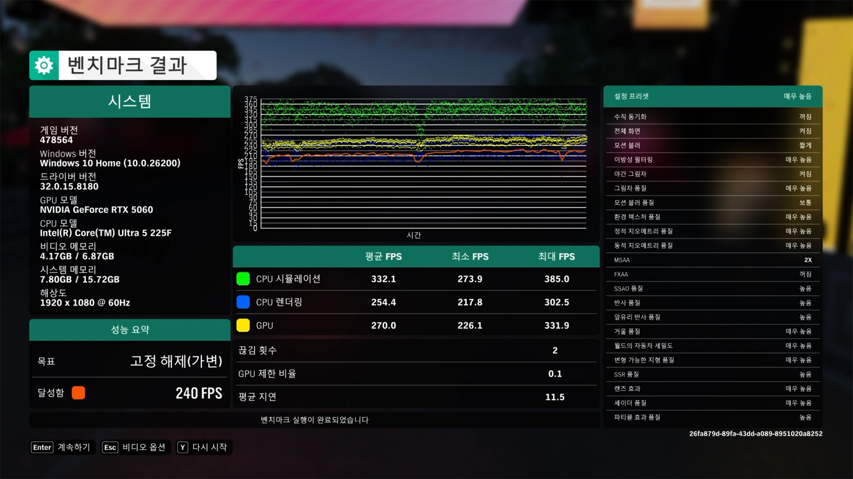Click the 설정 프리셋 header row
853x479 pixels.
(x=712, y=96)
